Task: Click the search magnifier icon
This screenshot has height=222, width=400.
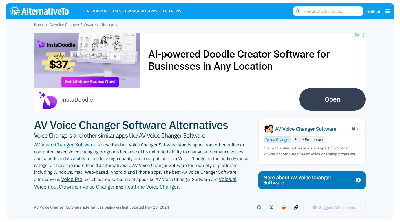Action: 298,11
